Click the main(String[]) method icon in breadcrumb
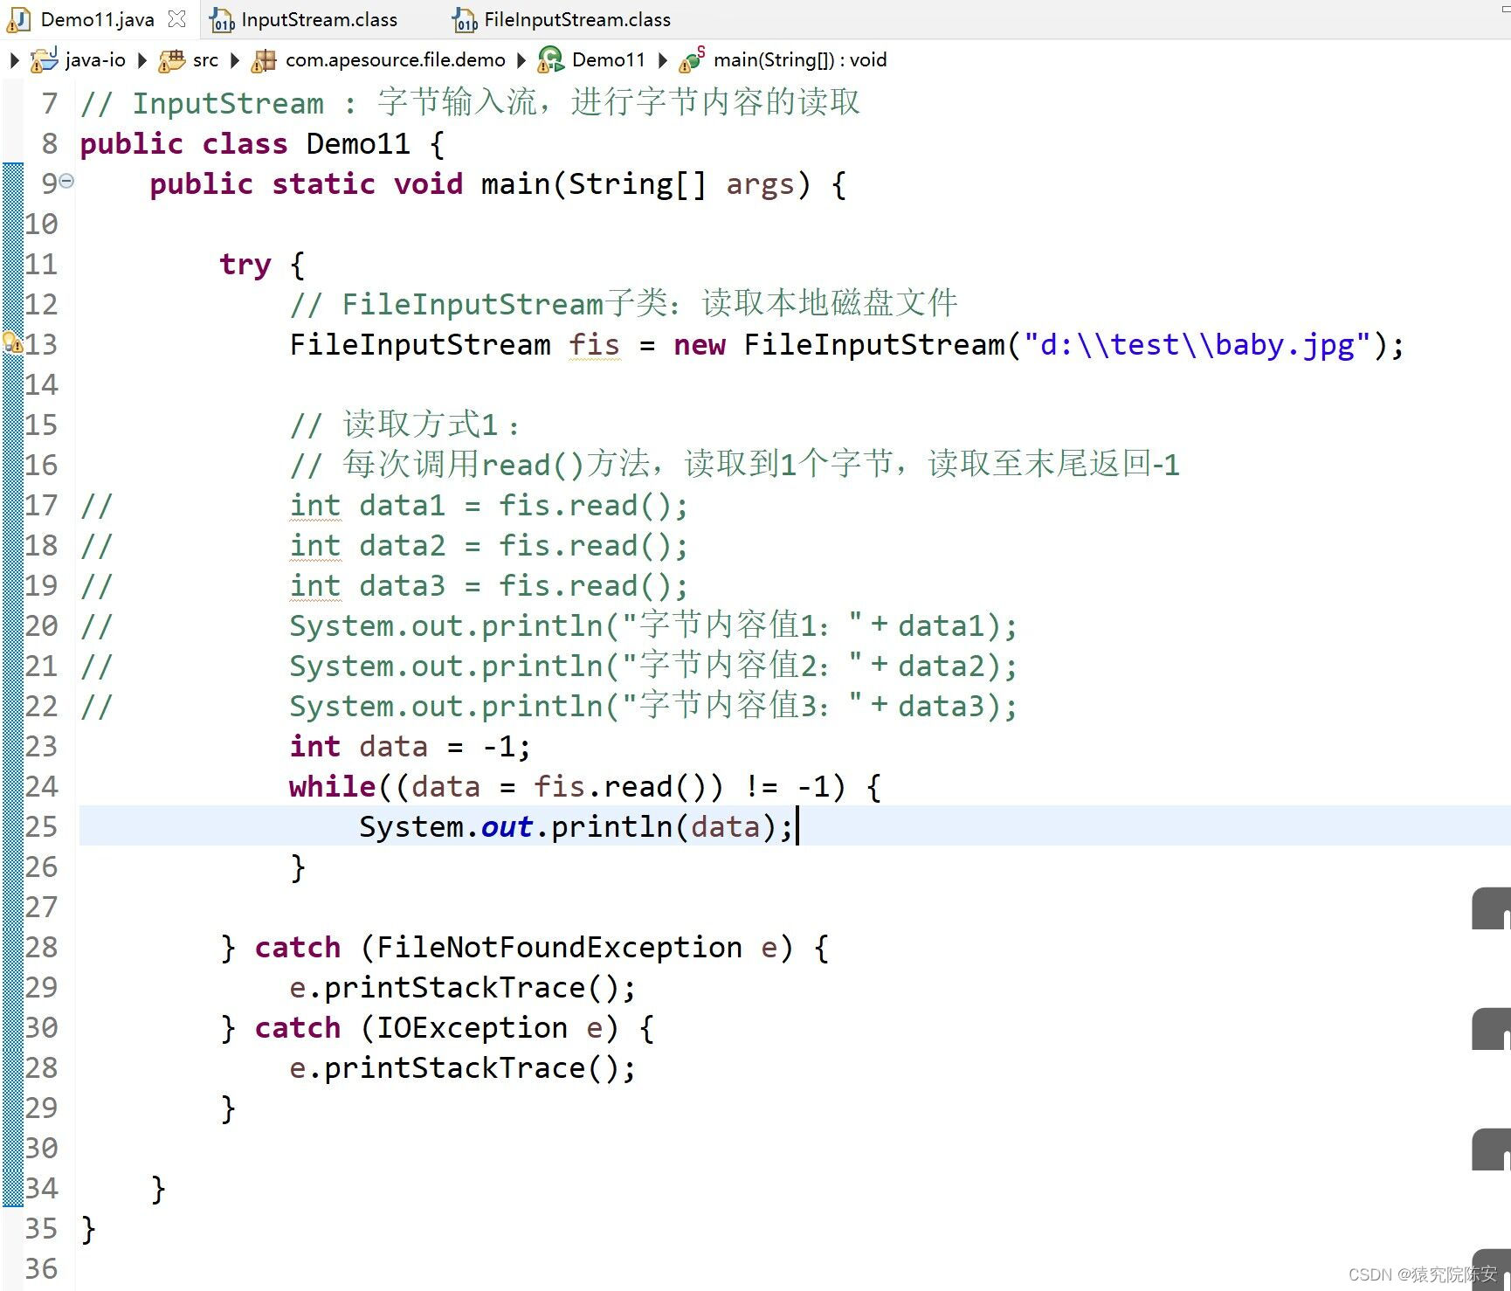This screenshot has height=1291, width=1511. [689, 59]
